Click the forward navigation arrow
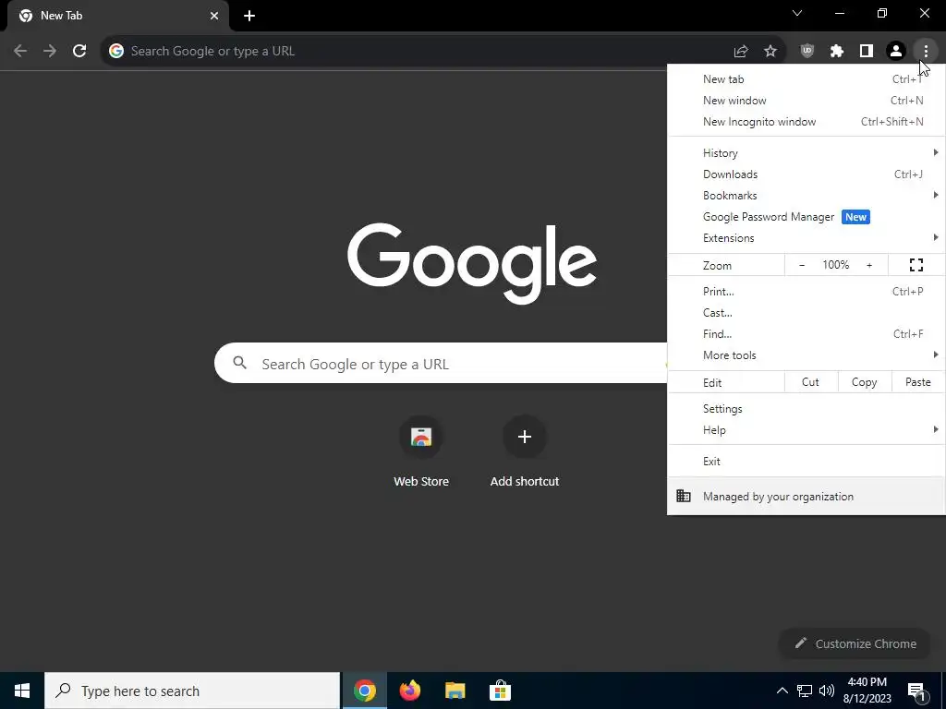The height and width of the screenshot is (709, 946). (x=50, y=51)
